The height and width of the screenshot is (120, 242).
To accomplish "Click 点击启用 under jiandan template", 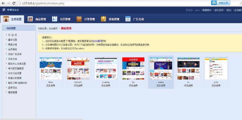I will coord(106,85).
